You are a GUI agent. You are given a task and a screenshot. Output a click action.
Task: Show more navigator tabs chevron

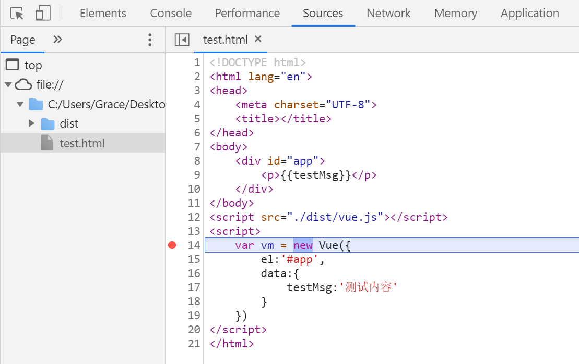[x=57, y=40]
